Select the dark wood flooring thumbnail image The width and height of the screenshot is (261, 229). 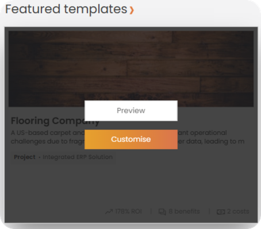pyautogui.click(x=131, y=69)
